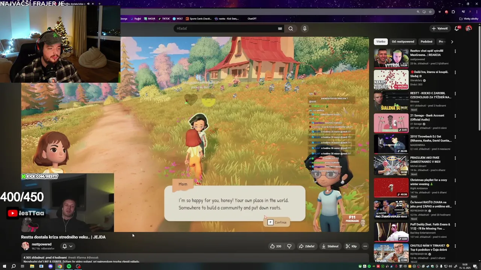The image size is (481, 270).
Task: Open Všetky záložky bookmarks folder
Action: click(469, 19)
